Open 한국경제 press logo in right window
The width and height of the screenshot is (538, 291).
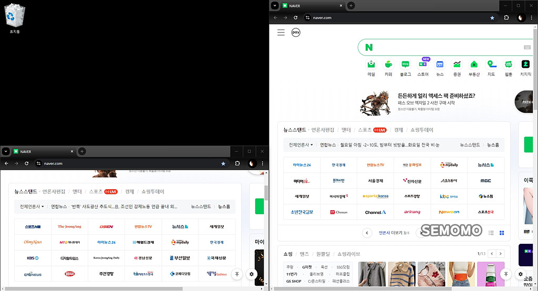tap(339, 165)
